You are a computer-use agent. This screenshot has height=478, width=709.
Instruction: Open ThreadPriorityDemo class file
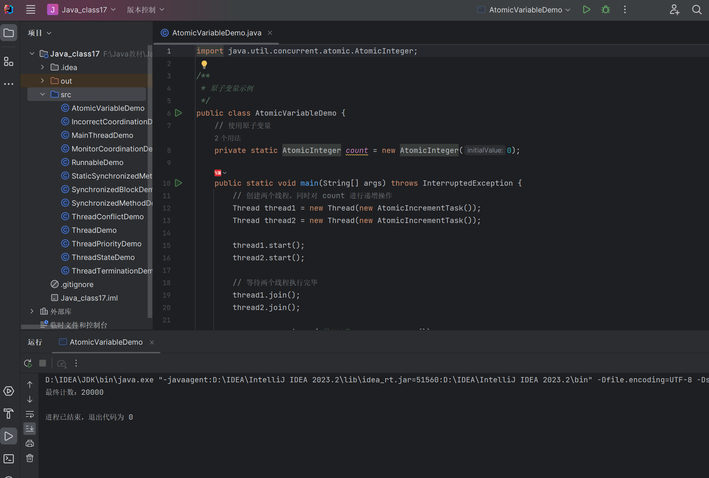(x=101, y=244)
